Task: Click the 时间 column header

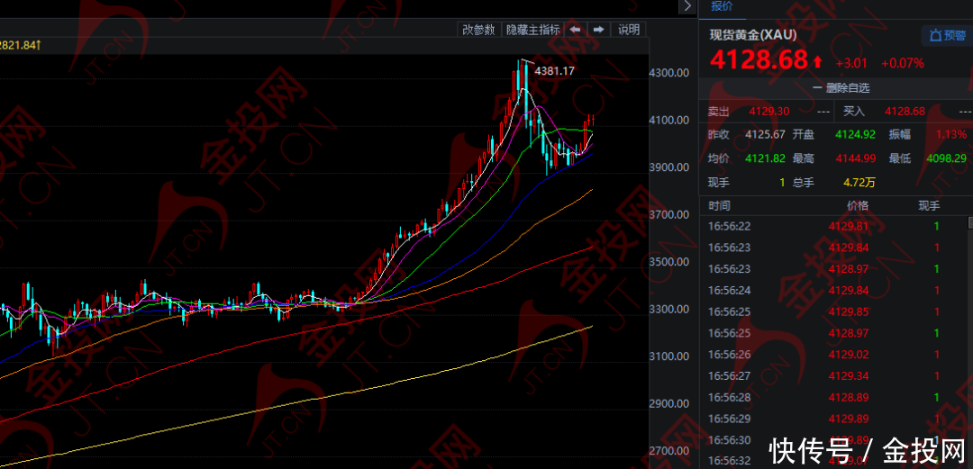Action: click(719, 206)
